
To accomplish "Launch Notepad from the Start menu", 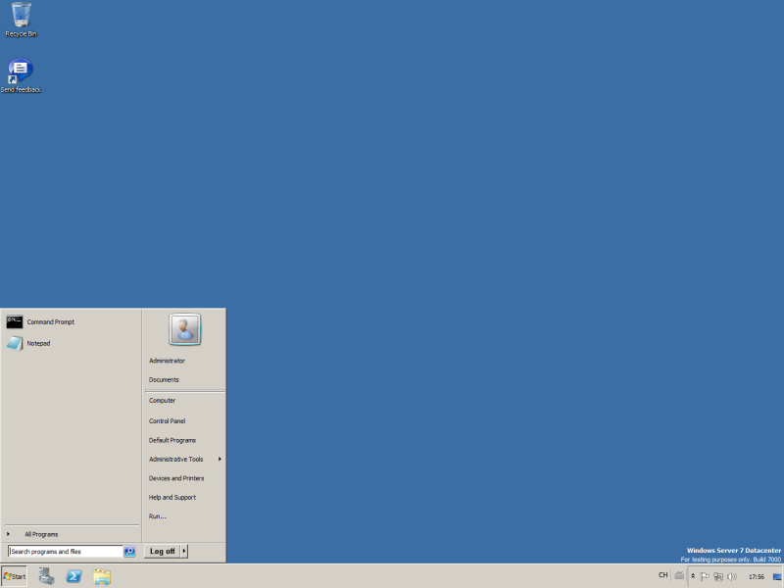I will [72, 344].
